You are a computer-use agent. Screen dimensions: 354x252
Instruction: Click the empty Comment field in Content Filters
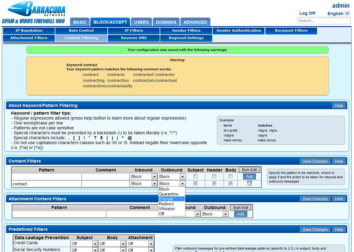pos(105,176)
